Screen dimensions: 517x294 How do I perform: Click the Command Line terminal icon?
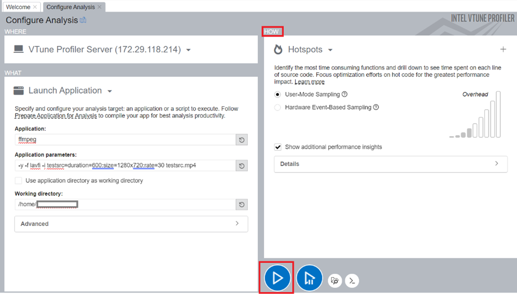pos(352,280)
